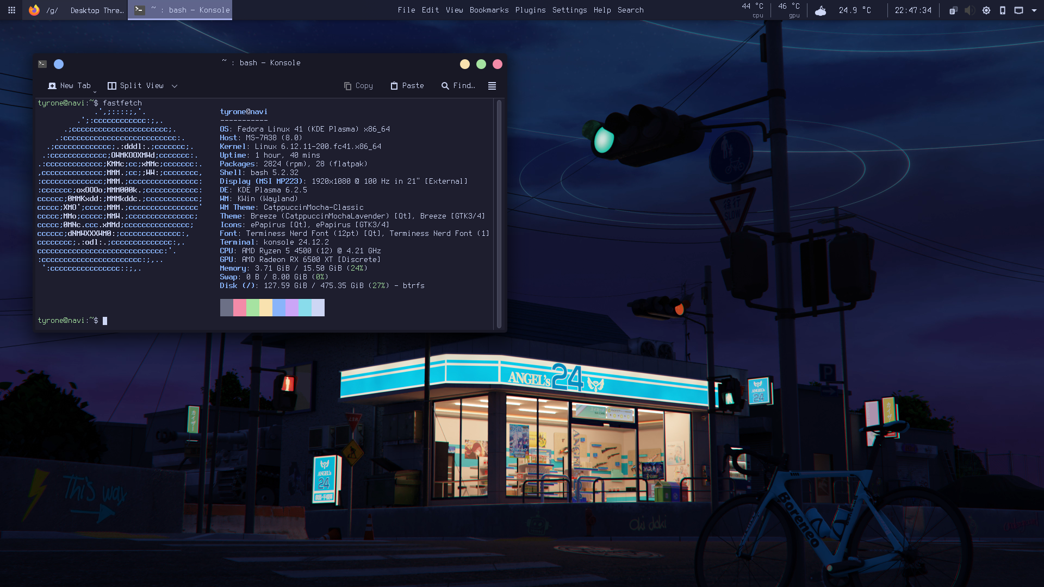The width and height of the screenshot is (1044, 587).
Task: Open the weather cloud icon widget
Action: pos(821,10)
